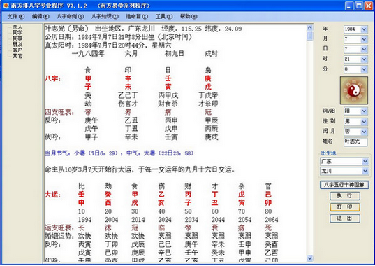Click the scrollbar down arrow
The image size is (375, 266).
[x=310, y=258]
